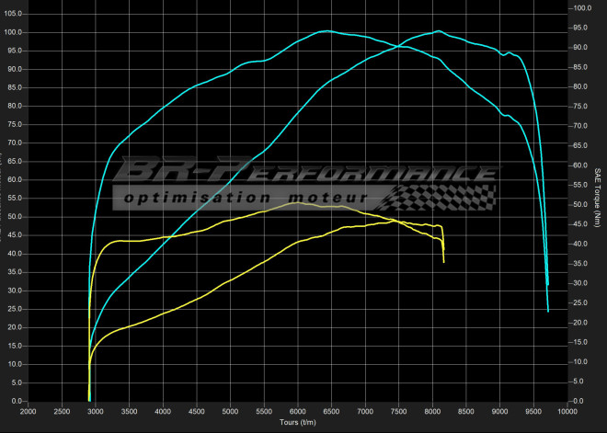This screenshot has width=607, height=433.
Task: Click the BR-Performance watermark logo text
Action: click(x=306, y=169)
